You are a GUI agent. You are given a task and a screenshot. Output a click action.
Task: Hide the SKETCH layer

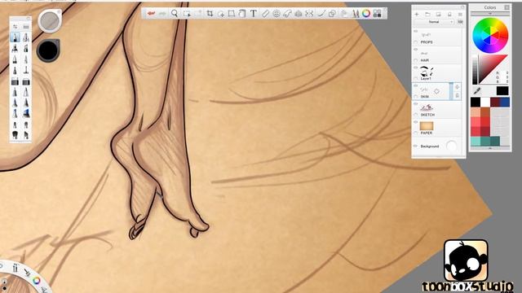pos(415,103)
